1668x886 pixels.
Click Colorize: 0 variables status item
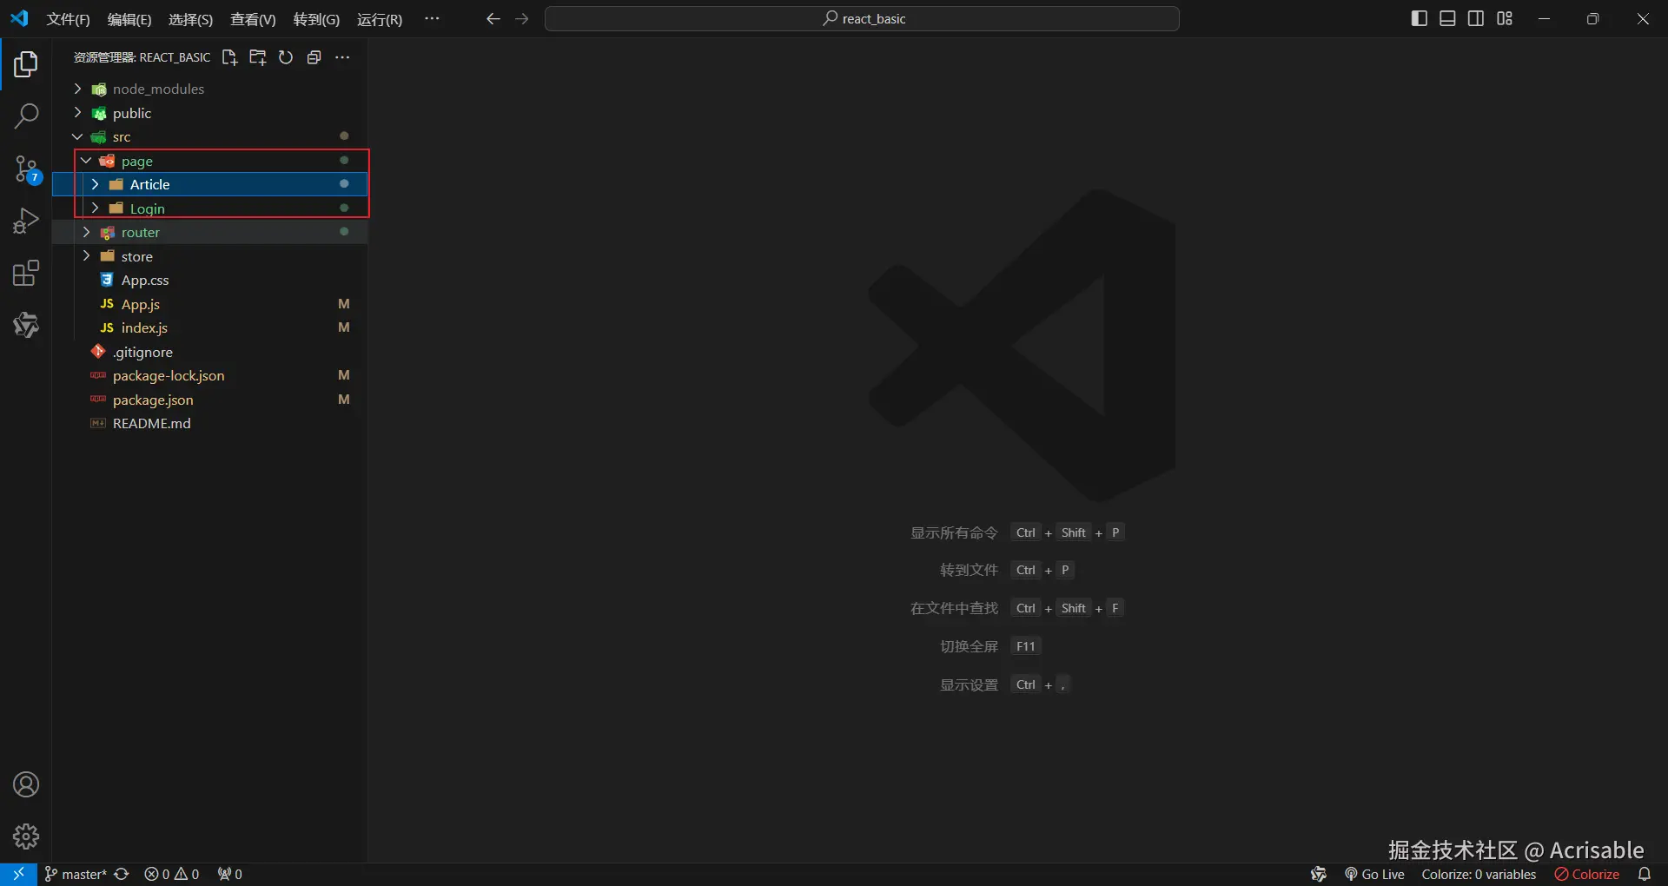[x=1479, y=875]
